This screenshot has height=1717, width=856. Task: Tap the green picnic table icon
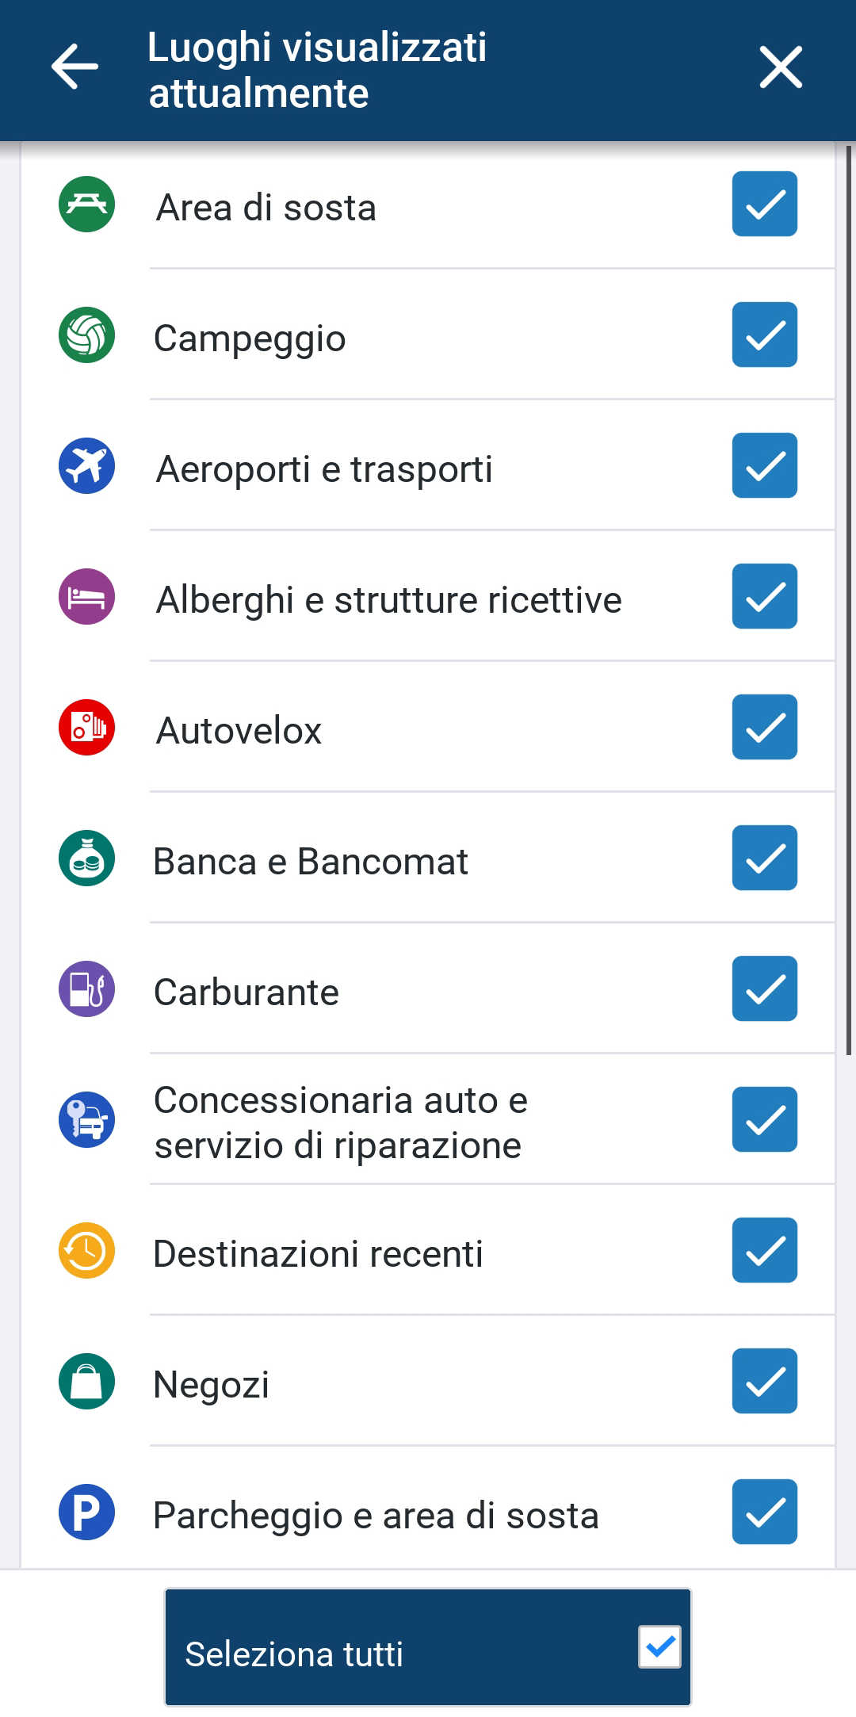pyautogui.click(x=87, y=205)
